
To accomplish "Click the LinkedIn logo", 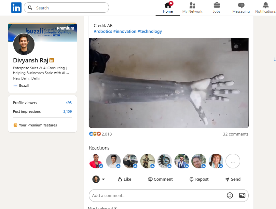I will point(16,7).
